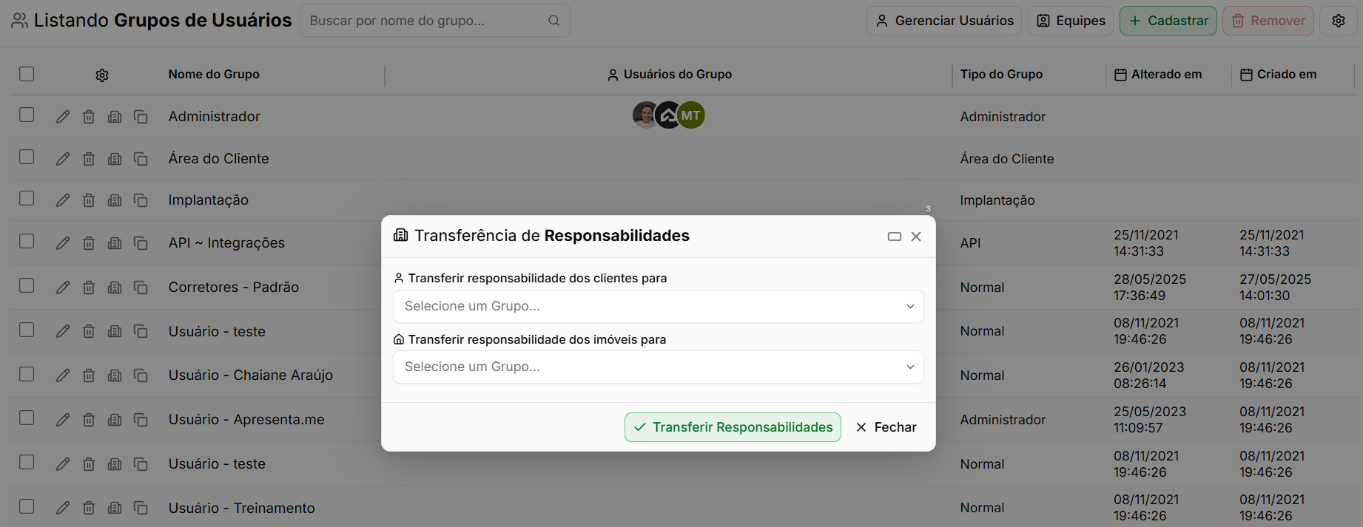Focus the group name search field
This screenshot has height=527, width=1363.
[435, 21]
